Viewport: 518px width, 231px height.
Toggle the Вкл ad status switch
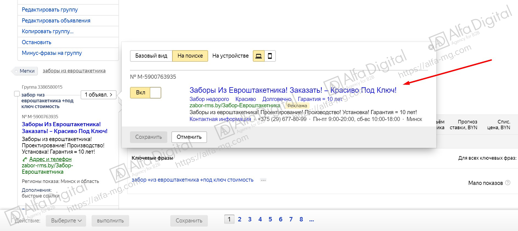pos(145,93)
